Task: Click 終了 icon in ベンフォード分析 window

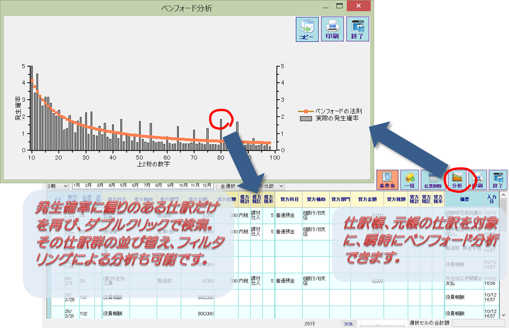Action: (x=358, y=29)
